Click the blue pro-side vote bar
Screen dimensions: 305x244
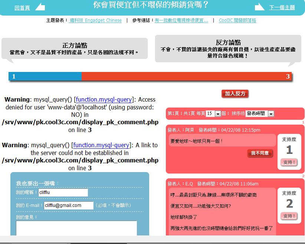click(45, 76)
